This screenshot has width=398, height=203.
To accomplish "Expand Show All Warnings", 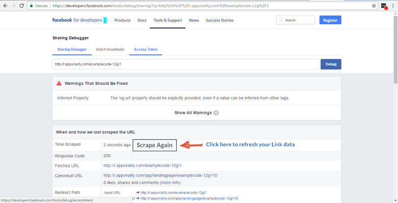I will 197,113.
